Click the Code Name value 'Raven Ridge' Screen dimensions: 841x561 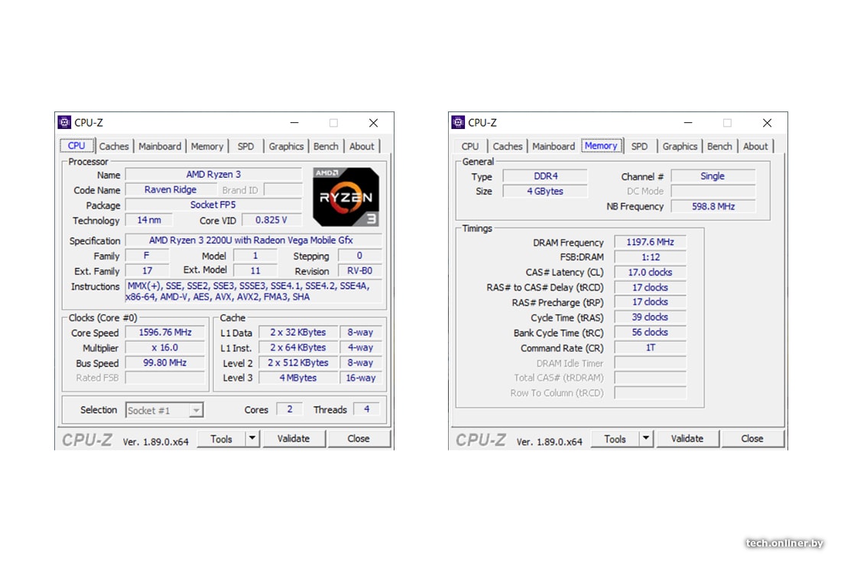point(170,189)
